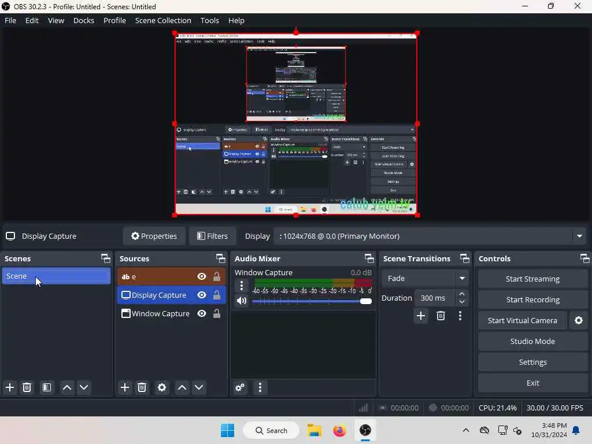Image resolution: width=592 pixels, height=444 pixels.
Task: Enable Studio Mode
Action: [532, 341]
